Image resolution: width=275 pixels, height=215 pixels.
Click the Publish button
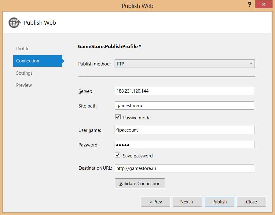pyautogui.click(x=220, y=202)
